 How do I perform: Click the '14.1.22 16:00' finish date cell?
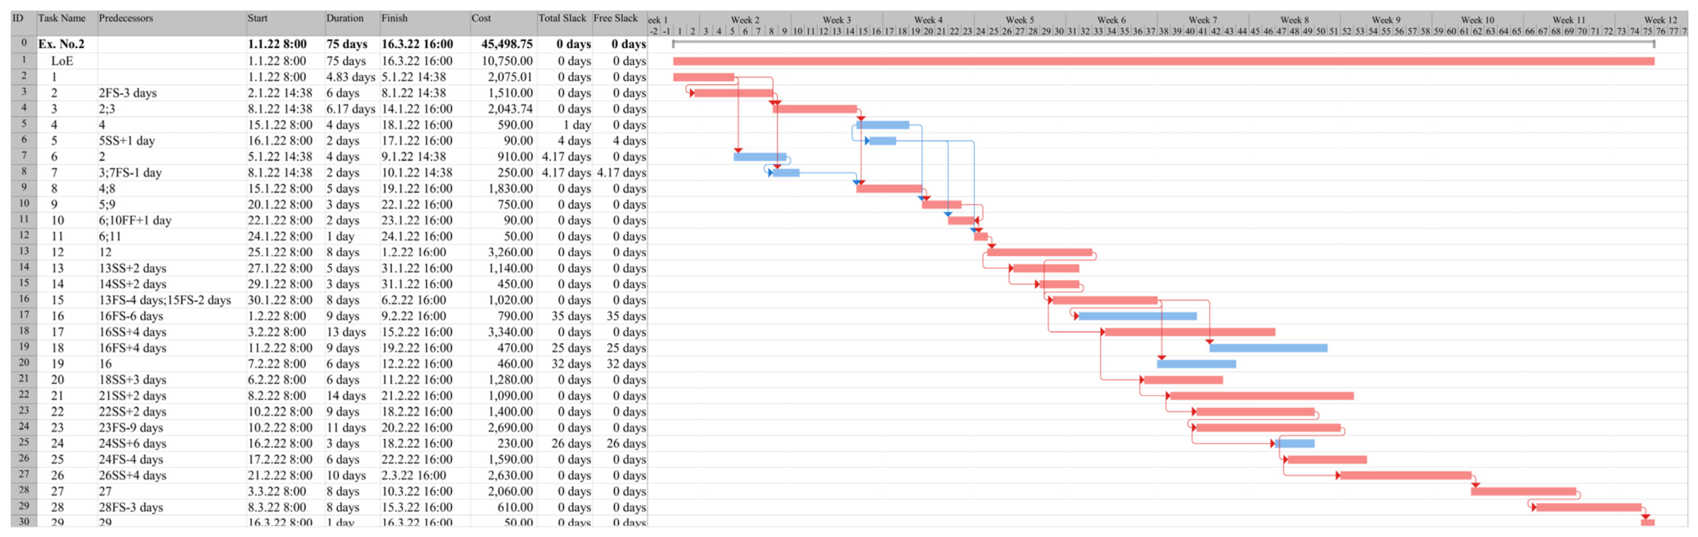[x=417, y=109]
